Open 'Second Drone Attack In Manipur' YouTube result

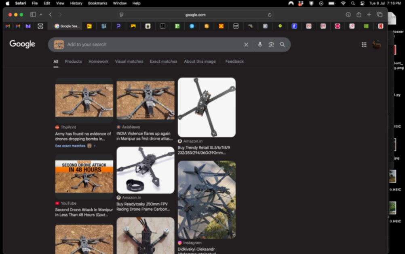(x=84, y=212)
